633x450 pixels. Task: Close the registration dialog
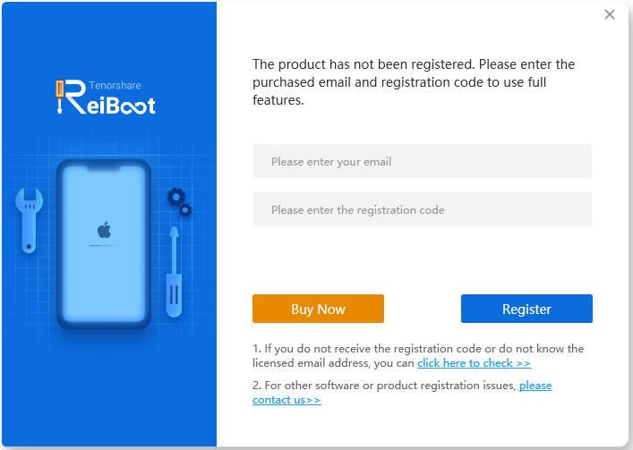(610, 14)
